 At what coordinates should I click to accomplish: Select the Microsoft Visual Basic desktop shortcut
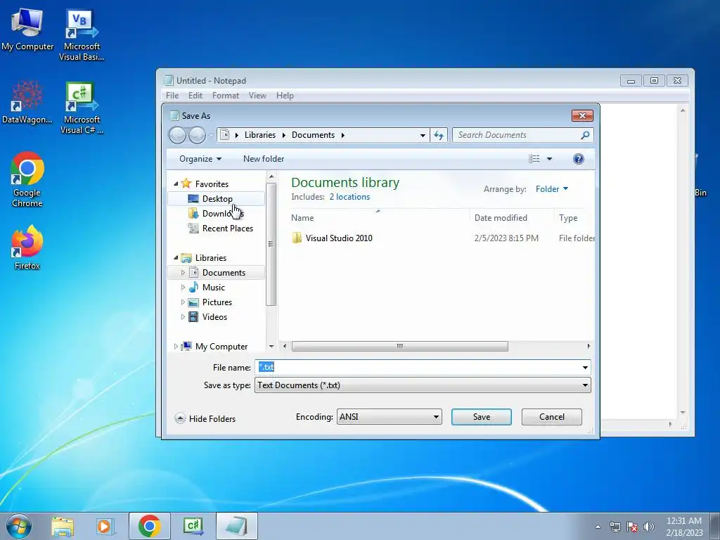82,35
